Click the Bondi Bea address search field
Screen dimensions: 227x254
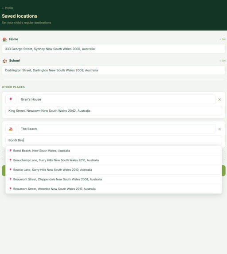113,140
